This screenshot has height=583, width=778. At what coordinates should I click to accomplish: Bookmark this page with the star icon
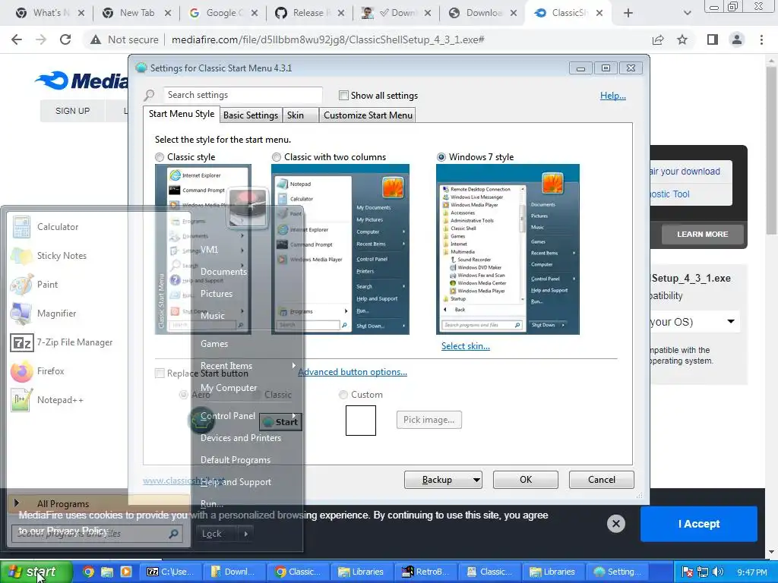tap(682, 39)
